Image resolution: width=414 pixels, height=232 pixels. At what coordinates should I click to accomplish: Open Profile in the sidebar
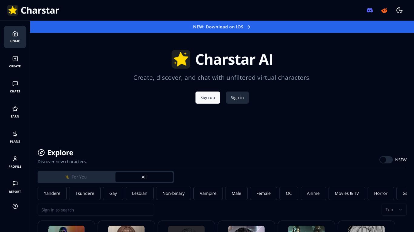(x=15, y=162)
